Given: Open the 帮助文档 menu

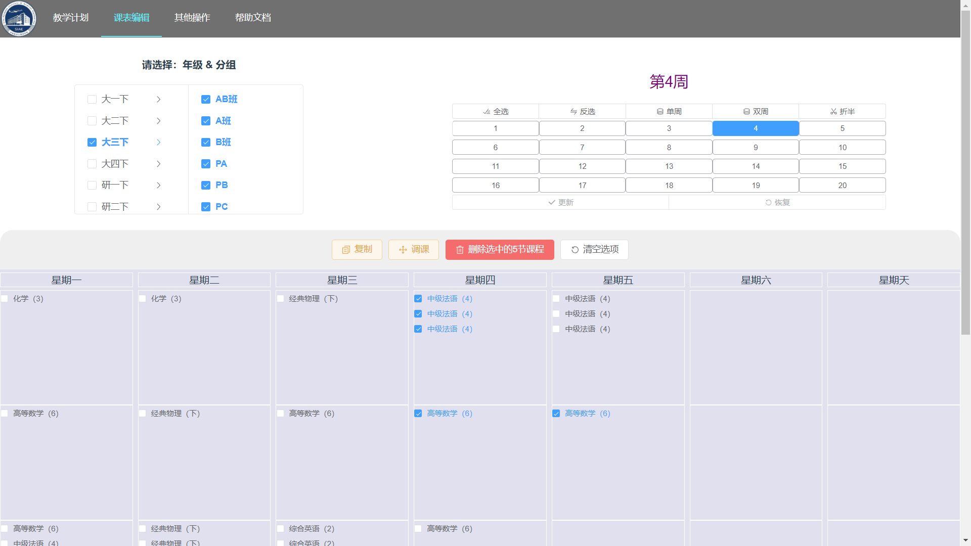Looking at the screenshot, I should (253, 18).
